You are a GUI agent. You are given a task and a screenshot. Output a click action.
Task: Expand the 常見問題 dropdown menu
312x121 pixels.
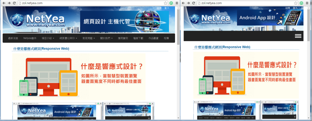88,38
